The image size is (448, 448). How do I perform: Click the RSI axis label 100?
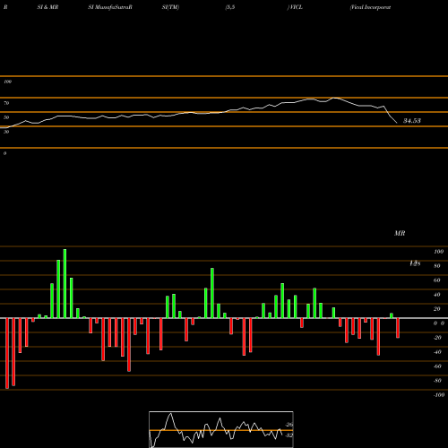(7, 82)
